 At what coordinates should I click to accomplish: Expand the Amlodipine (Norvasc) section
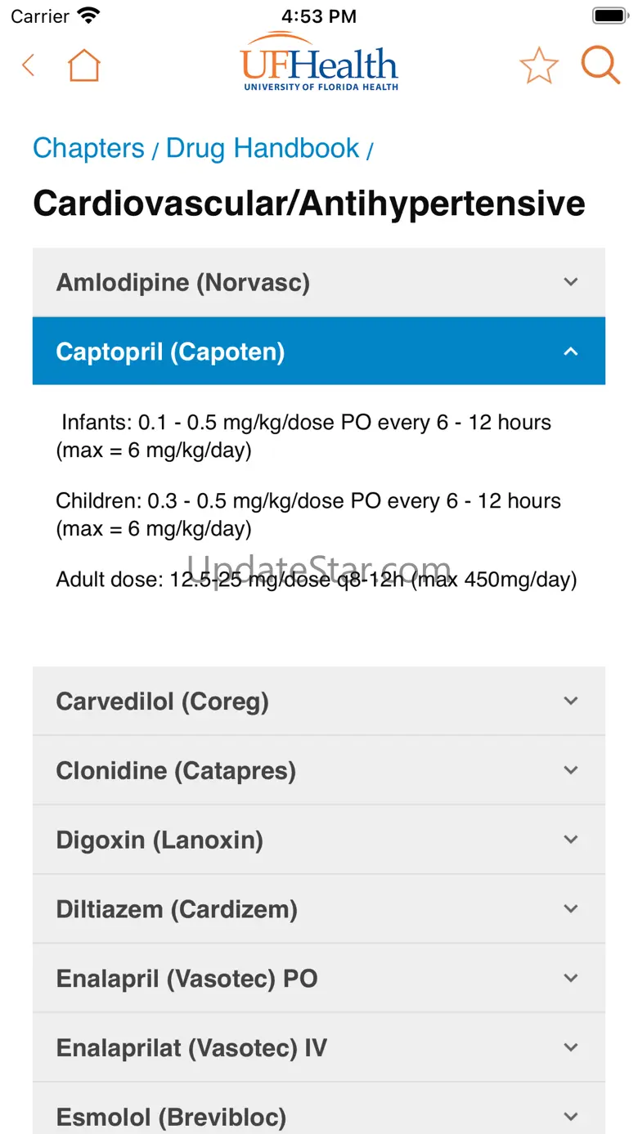pos(318,283)
